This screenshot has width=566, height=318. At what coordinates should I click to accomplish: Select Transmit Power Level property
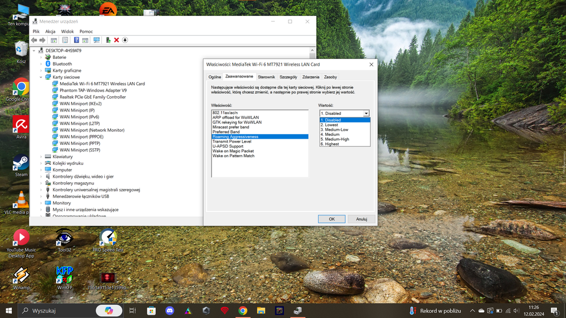click(x=232, y=141)
